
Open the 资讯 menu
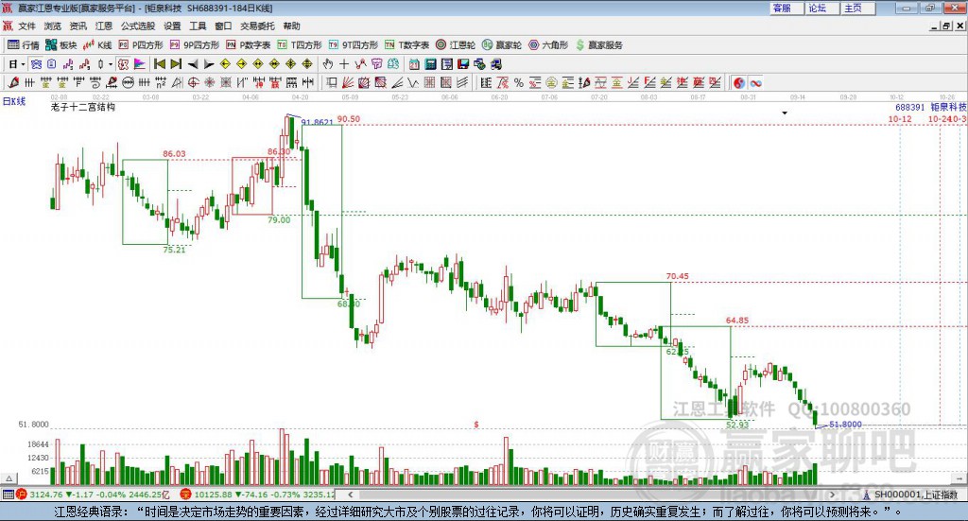pos(78,26)
